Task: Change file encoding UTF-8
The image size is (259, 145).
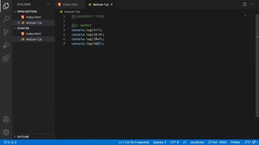Action: [x=174, y=142]
